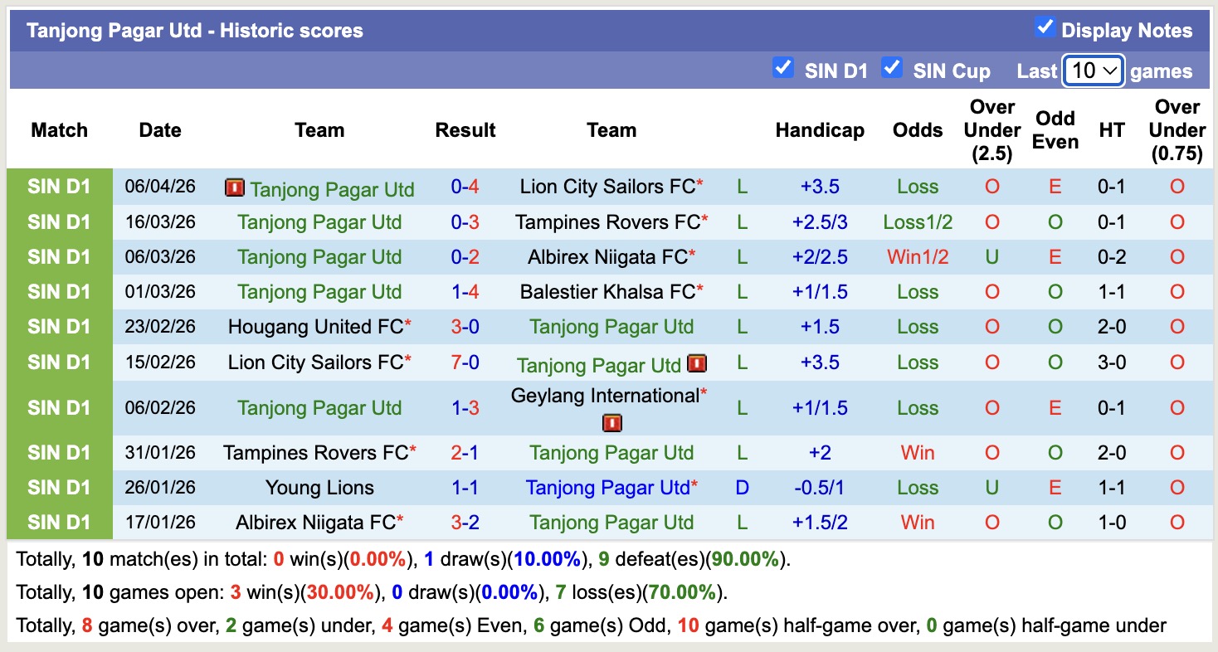Click the 1-1 draw score link

pyautogui.click(x=465, y=488)
